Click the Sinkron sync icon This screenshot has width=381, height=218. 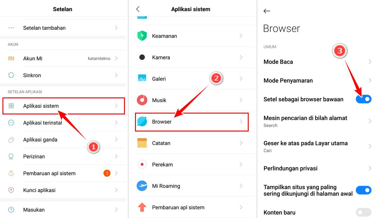(11, 75)
